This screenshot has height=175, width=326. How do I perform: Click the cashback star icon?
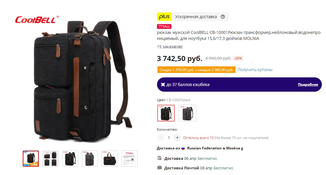(163, 85)
